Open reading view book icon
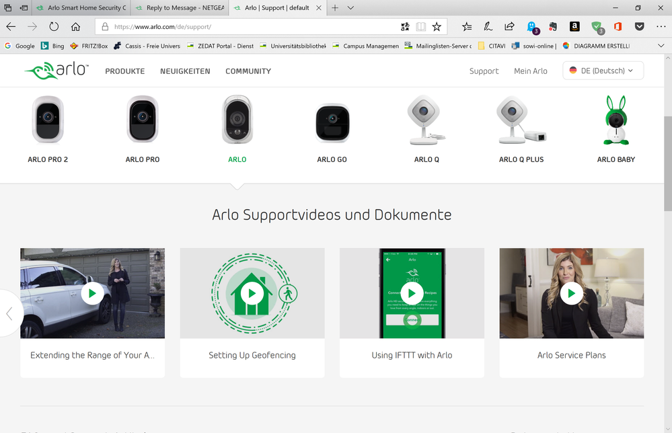The image size is (672, 433). 421,26
